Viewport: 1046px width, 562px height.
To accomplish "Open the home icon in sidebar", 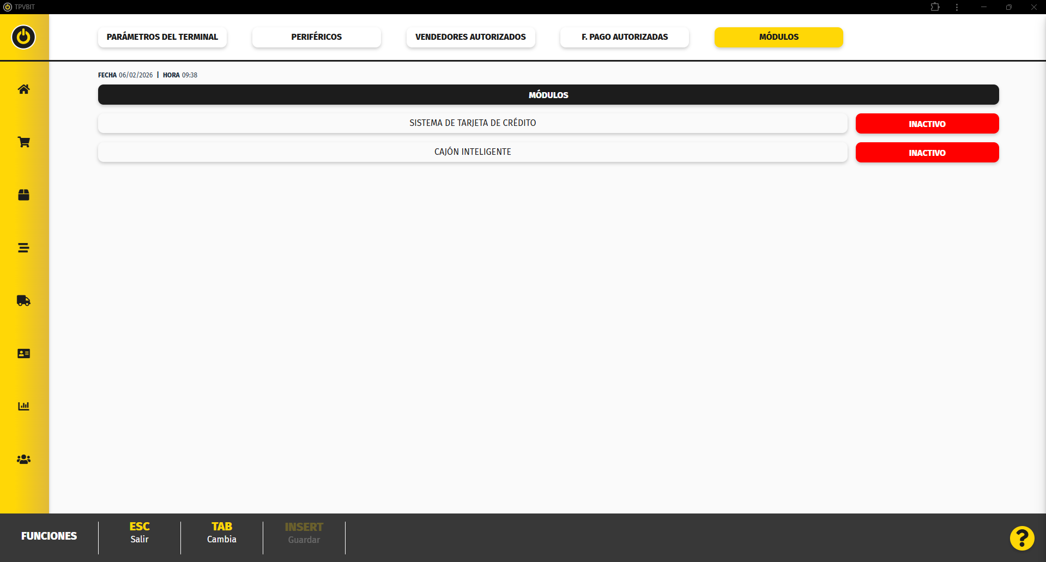I will point(23,89).
